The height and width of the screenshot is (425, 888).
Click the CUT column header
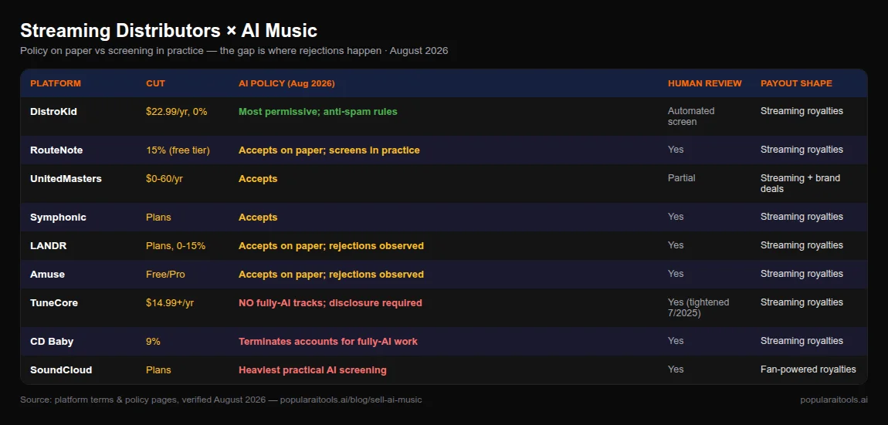click(156, 83)
